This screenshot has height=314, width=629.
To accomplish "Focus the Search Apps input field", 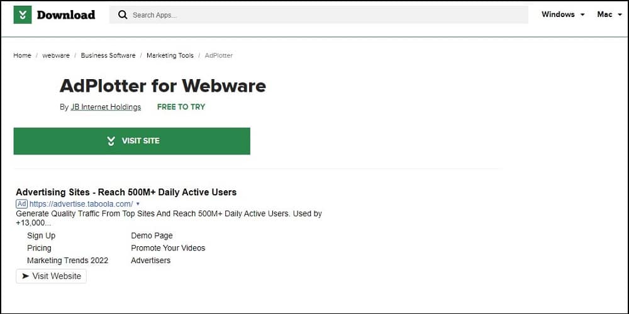I will 319,15.
